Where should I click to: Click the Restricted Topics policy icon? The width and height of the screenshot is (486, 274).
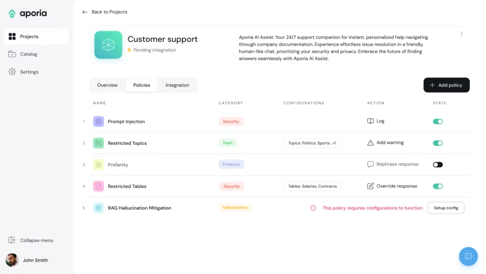pos(98,143)
